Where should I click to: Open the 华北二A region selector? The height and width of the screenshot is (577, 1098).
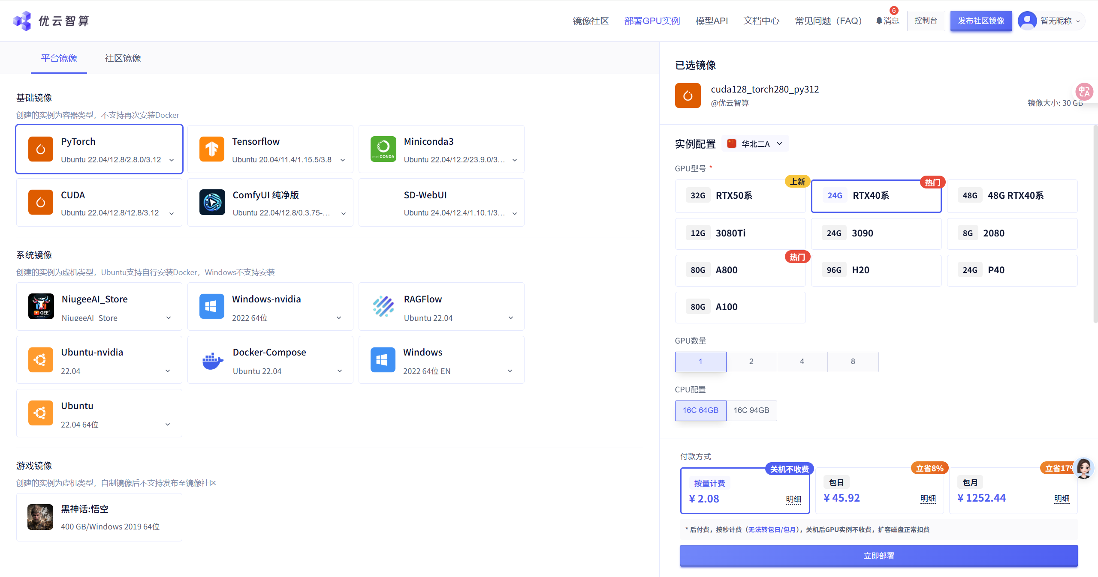(755, 143)
